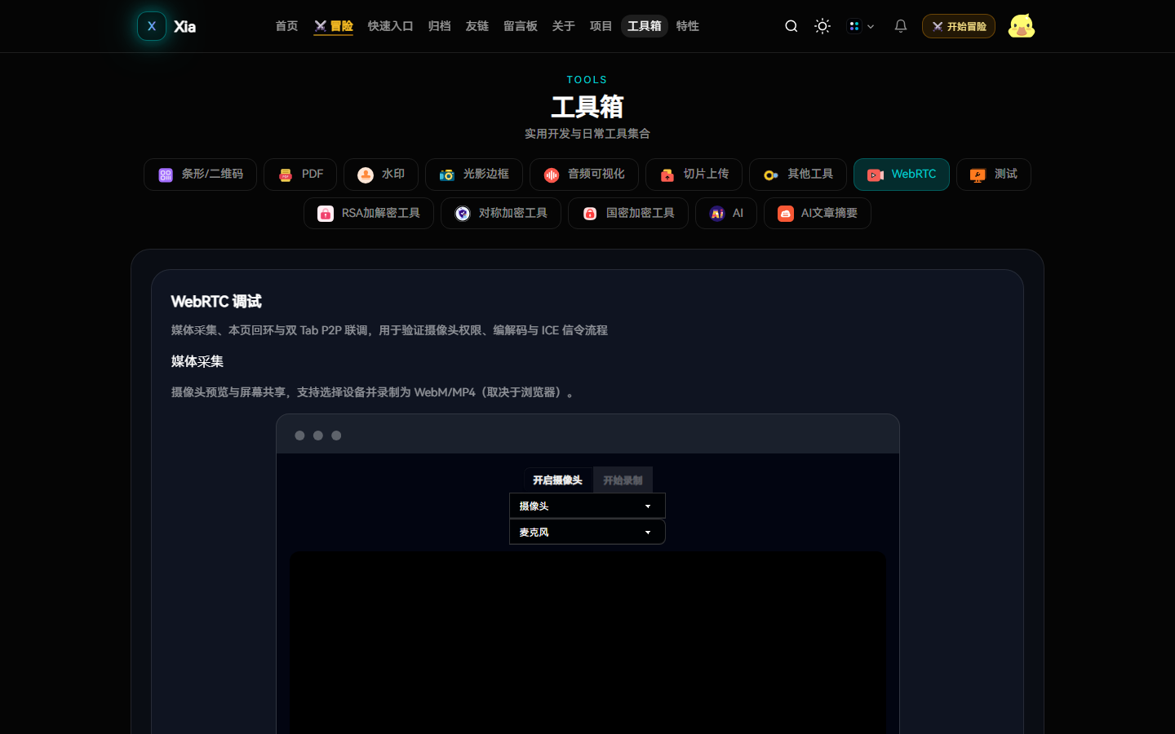This screenshot has height=734, width=1175.
Task: Go to 首页 in navigation
Action: click(286, 26)
